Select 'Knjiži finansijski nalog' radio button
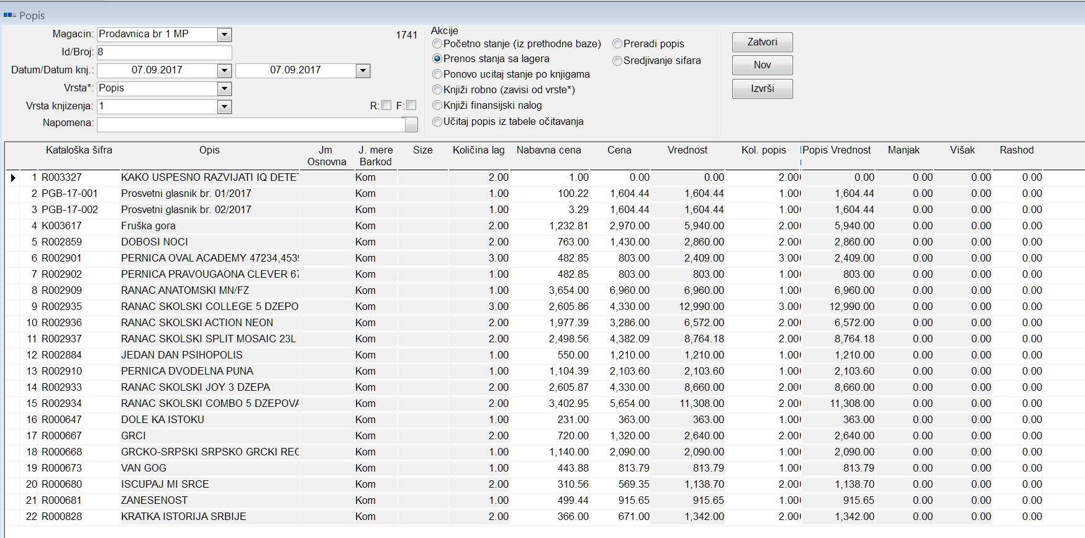The image size is (1085, 538). 438,106
